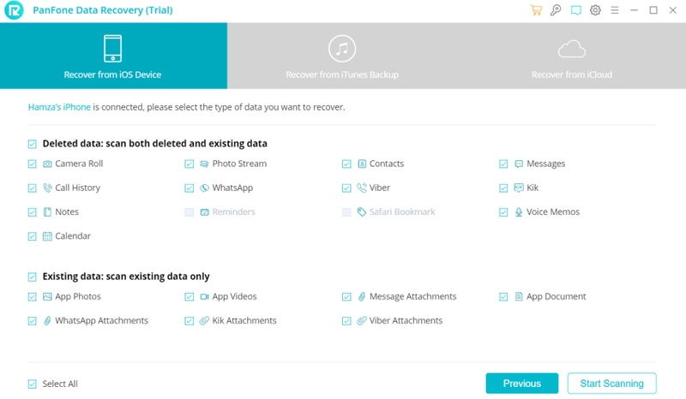Open the shopping cart purchase icon
This screenshot has height=399, width=686.
536,10
